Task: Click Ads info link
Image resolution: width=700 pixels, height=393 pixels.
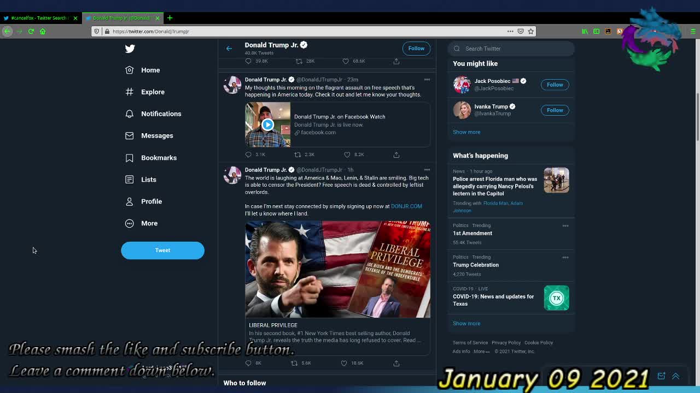Action: point(461,352)
